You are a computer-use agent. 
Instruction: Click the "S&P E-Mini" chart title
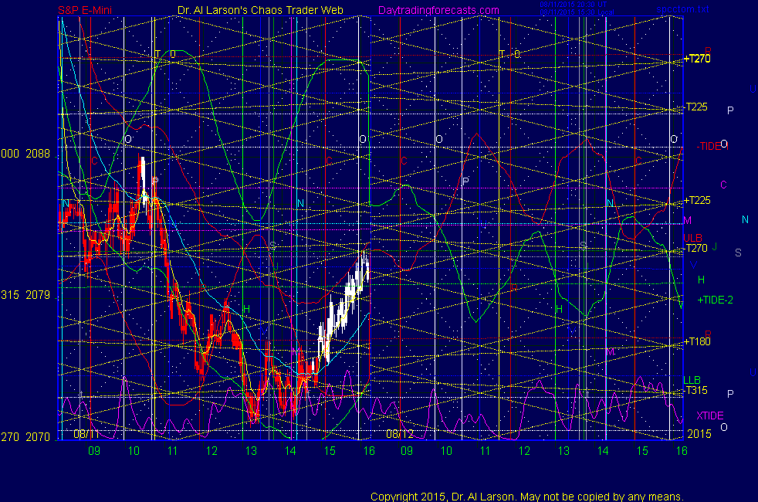point(85,10)
